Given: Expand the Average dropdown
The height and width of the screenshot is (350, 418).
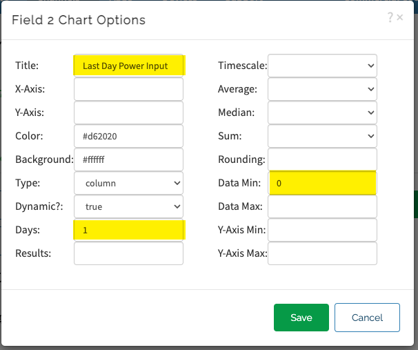Looking at the screenshot, I should [x=322, y=89].
